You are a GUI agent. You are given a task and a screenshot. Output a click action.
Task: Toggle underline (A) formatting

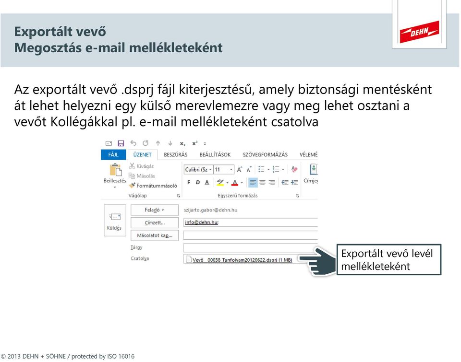point(207,182)
